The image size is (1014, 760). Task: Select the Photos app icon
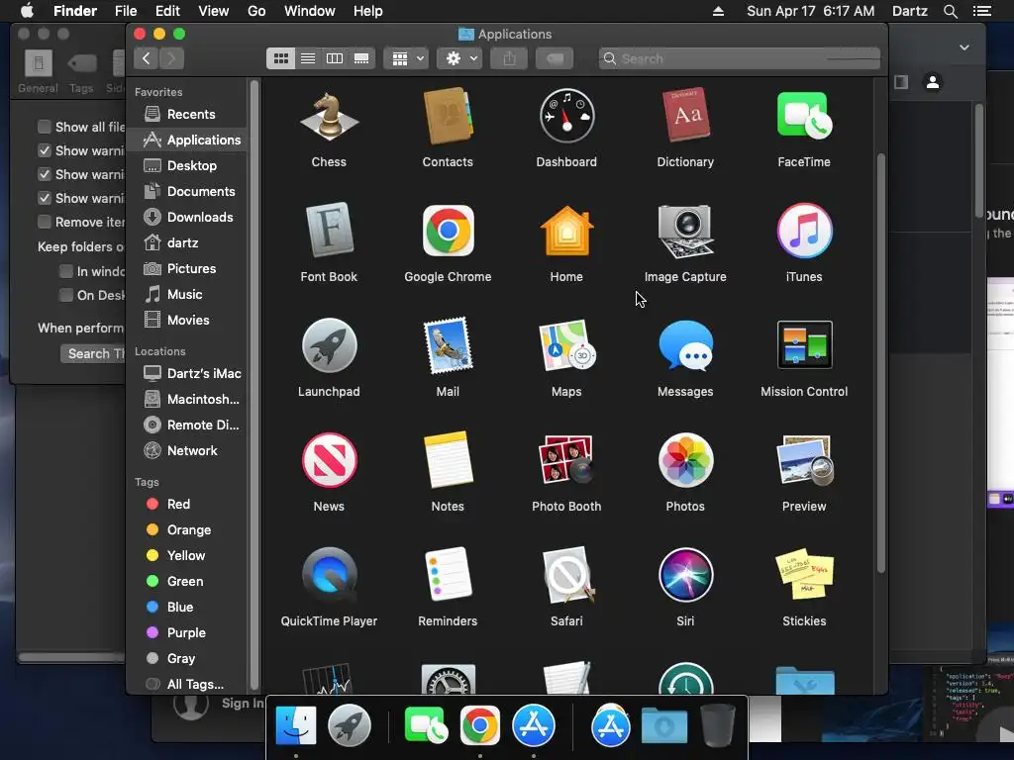pyautogui.click(x=685, y=460)
